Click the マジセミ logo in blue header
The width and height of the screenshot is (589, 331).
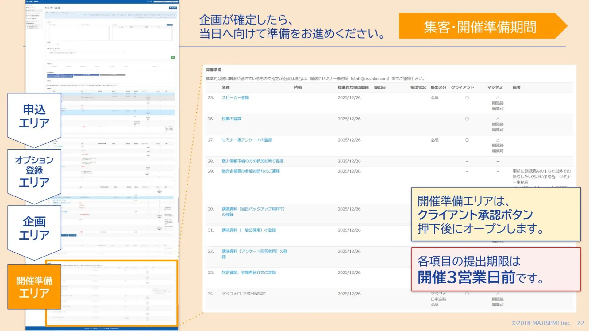point(31,2)
